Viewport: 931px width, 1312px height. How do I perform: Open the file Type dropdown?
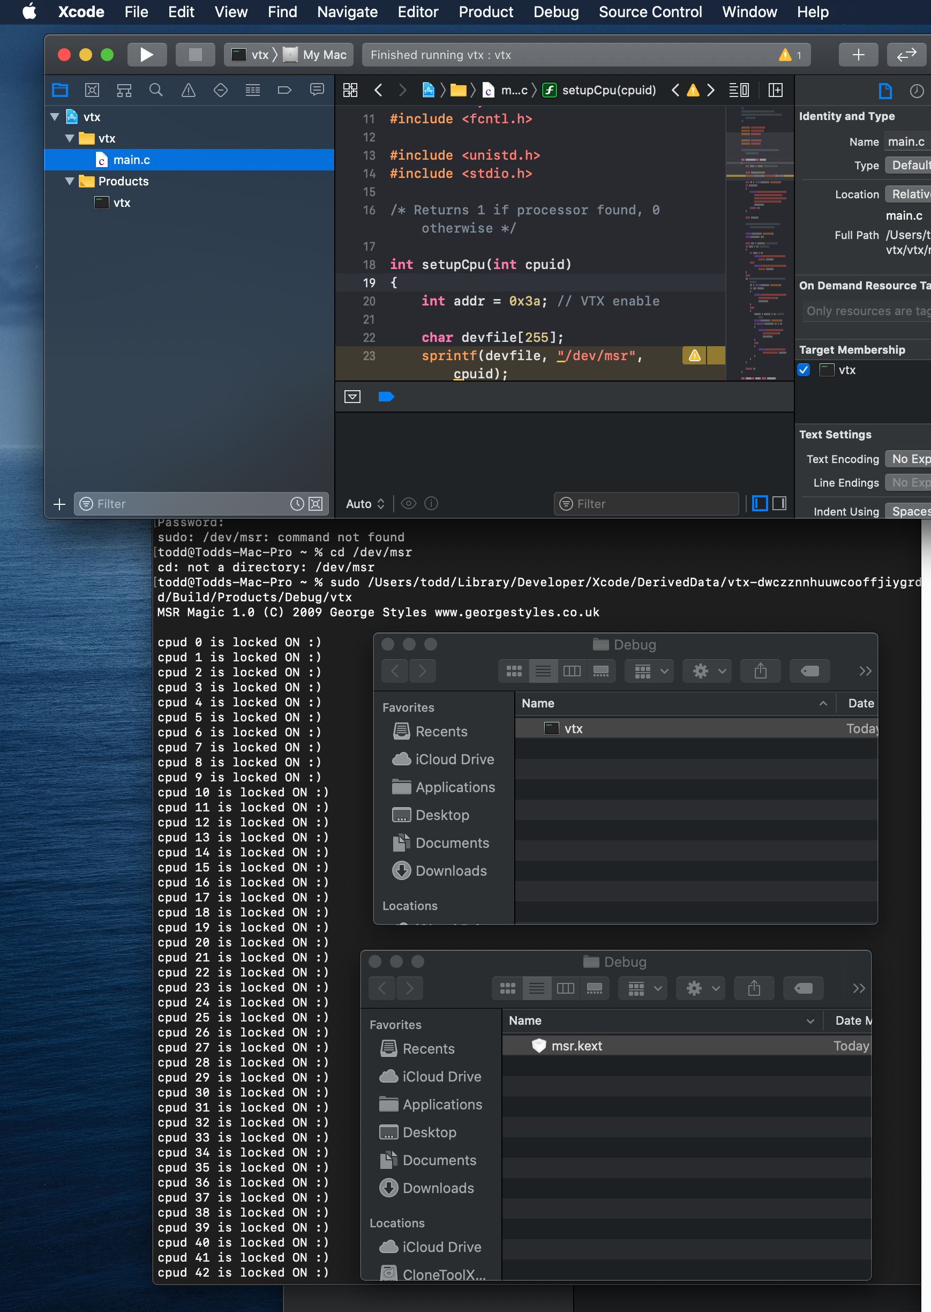click(908, 165)
